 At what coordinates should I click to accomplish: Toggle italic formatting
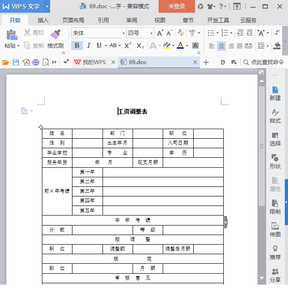point(88,45)
